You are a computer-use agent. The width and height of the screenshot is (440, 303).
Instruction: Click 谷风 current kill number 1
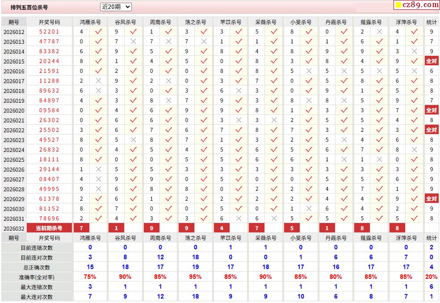(117, 228)
